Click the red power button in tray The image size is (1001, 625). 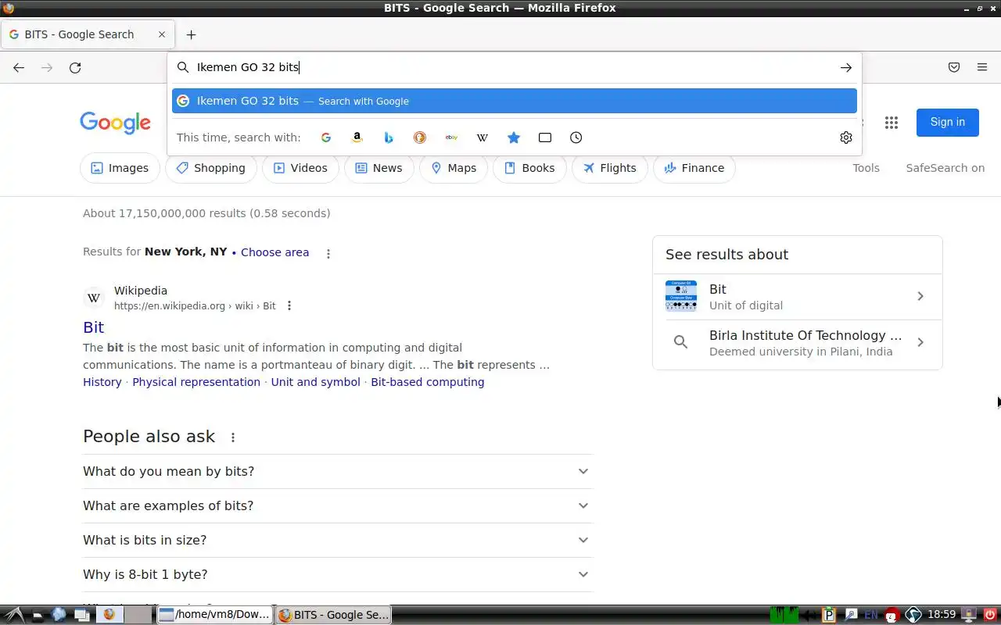(990, 615)
